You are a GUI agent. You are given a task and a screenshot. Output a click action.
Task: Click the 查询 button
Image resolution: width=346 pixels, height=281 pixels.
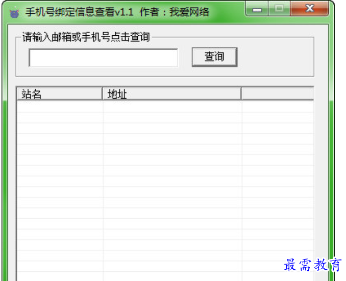click(214, 57)
